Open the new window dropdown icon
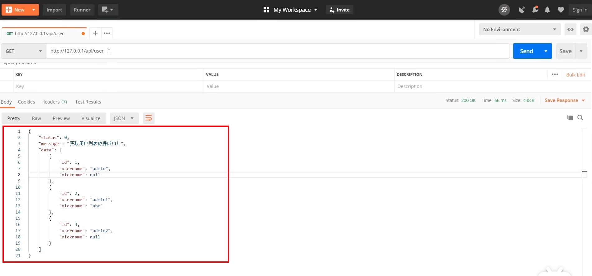Image resolution: width=592 pixels, height=276 pixels. point(108,10)
